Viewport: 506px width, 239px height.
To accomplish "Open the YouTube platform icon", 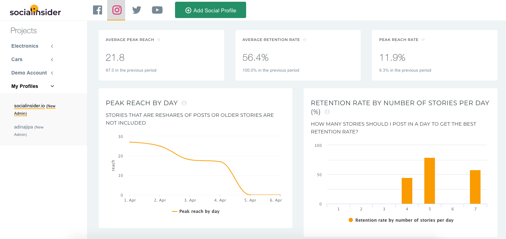I will pos(157,10).
